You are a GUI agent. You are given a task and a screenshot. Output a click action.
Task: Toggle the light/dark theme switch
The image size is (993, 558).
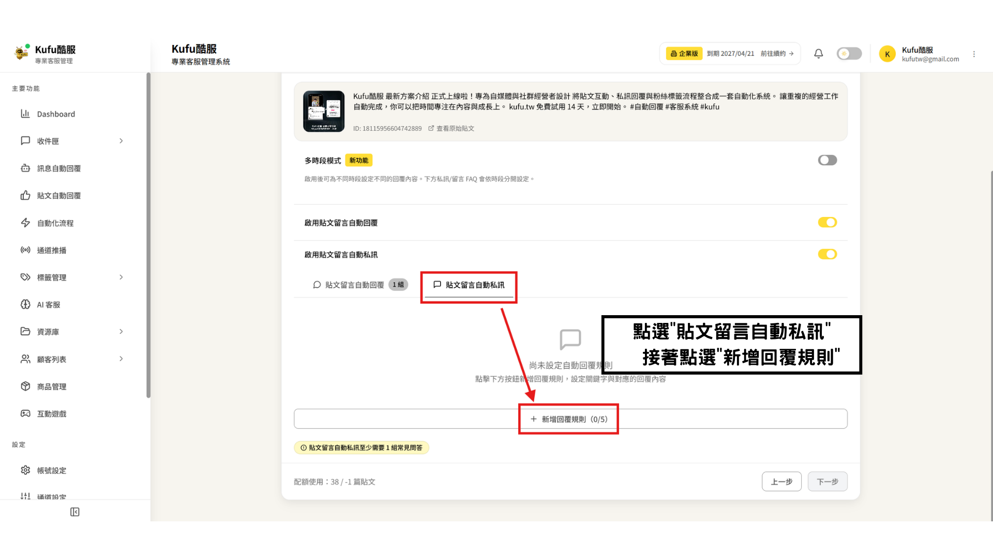(849, 54)
